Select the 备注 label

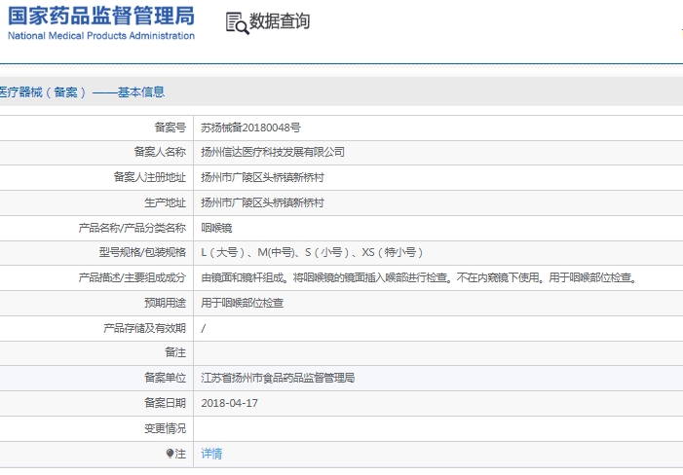[175, 352]
